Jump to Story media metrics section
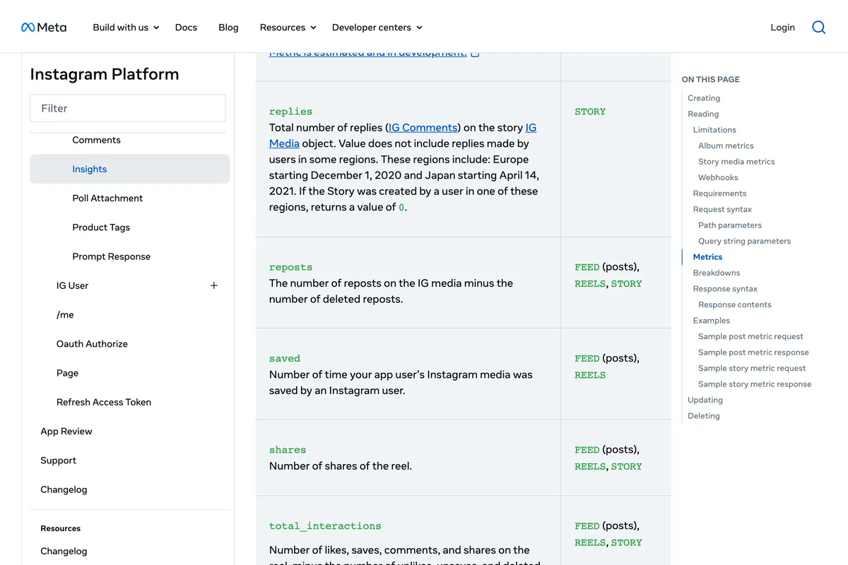The image size is (848, 565). (x=736, y=162)
